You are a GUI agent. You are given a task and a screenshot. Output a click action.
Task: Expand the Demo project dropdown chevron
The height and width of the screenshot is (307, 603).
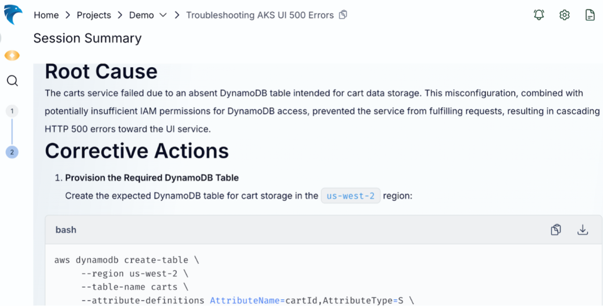163,15
